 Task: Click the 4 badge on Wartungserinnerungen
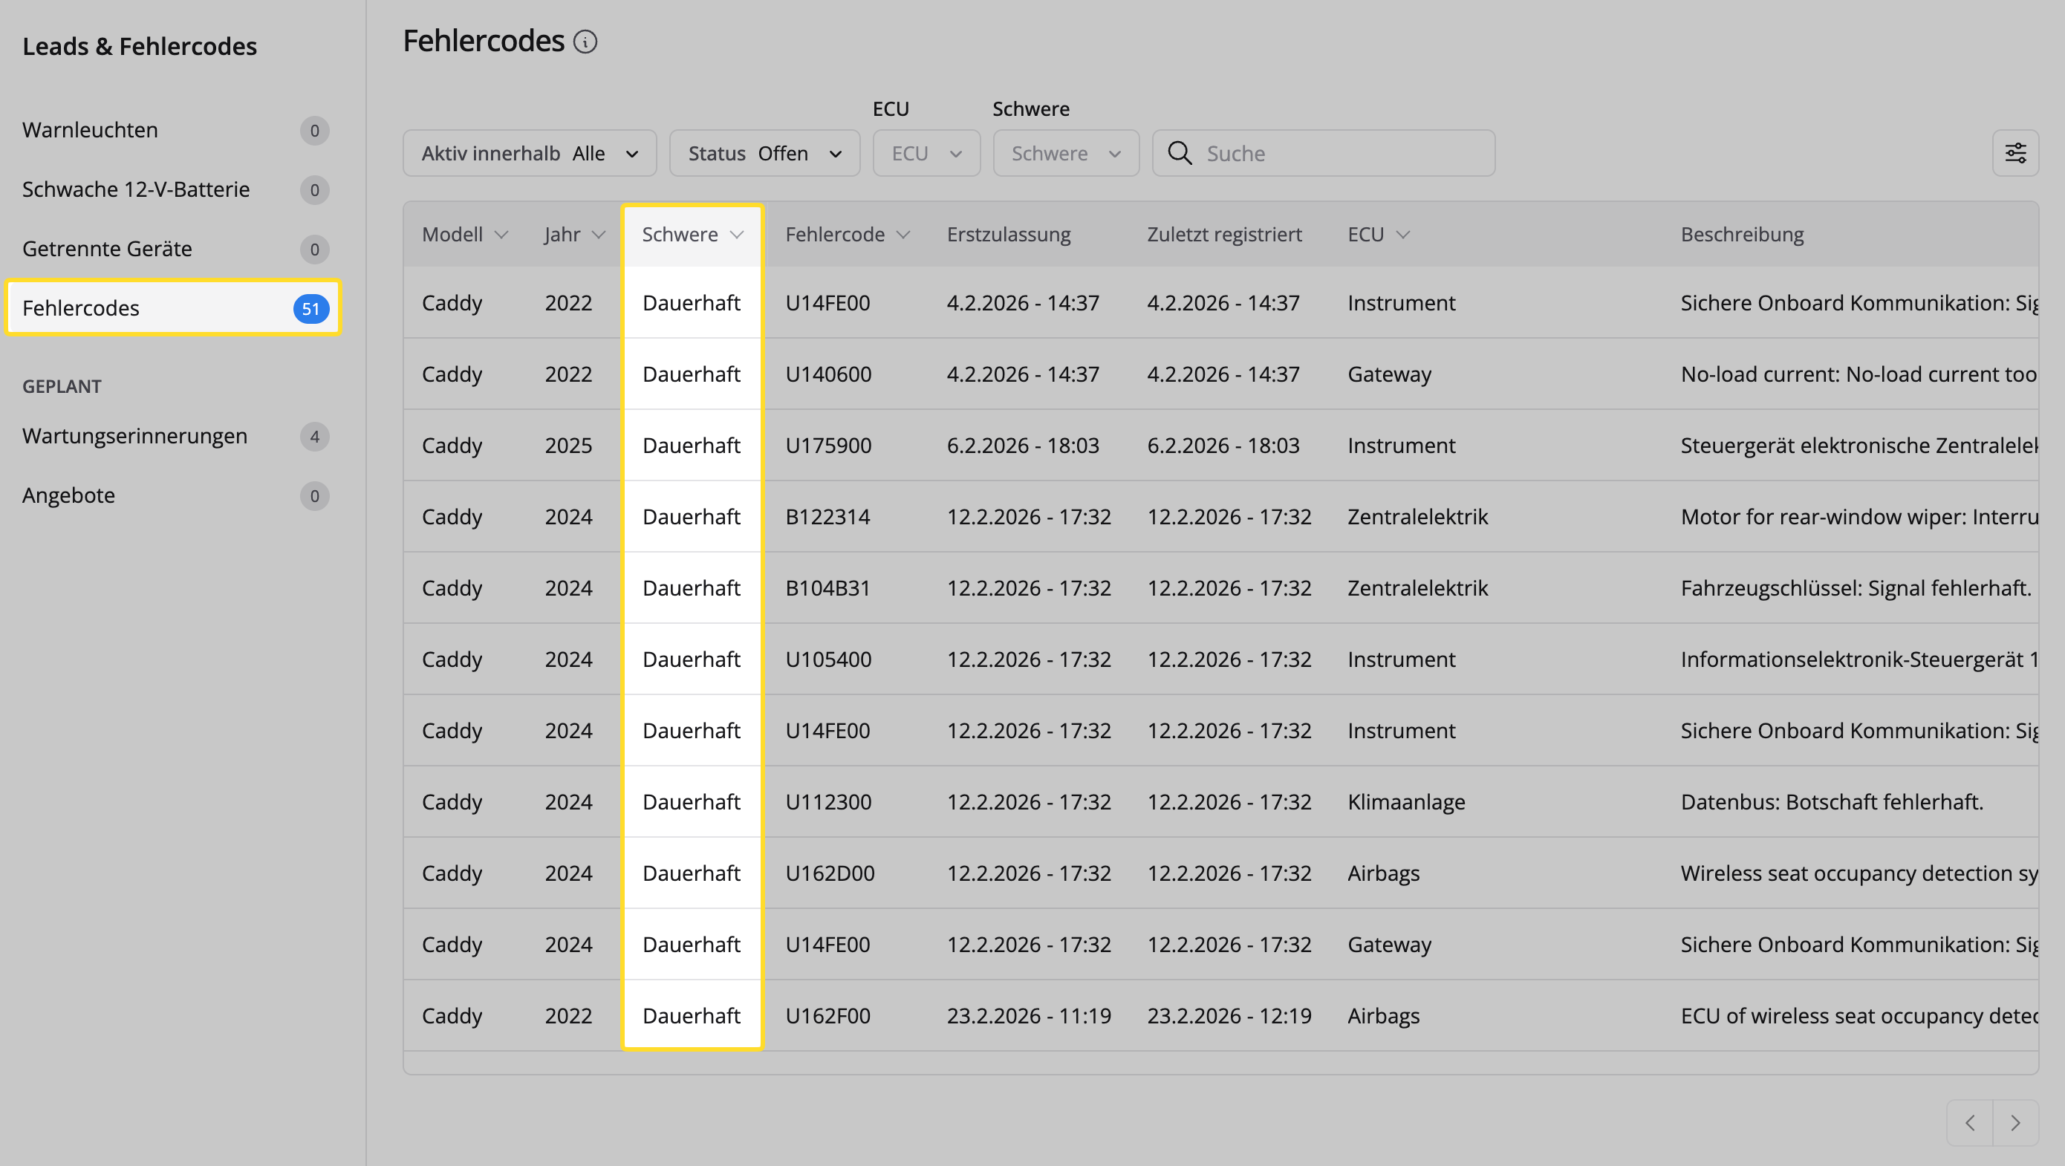coord(314,437)
